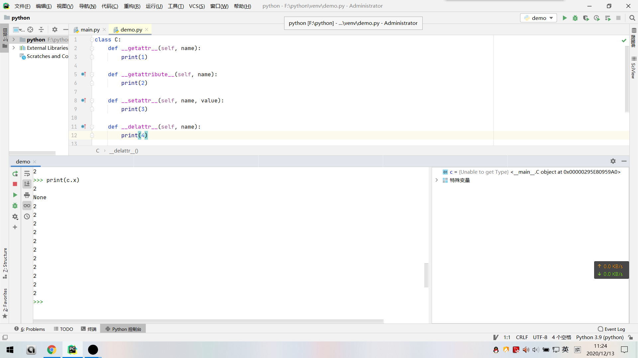Screen dimensions: 638x358
Task: Open Problems tool window
Action: click(x=30, y=329)
